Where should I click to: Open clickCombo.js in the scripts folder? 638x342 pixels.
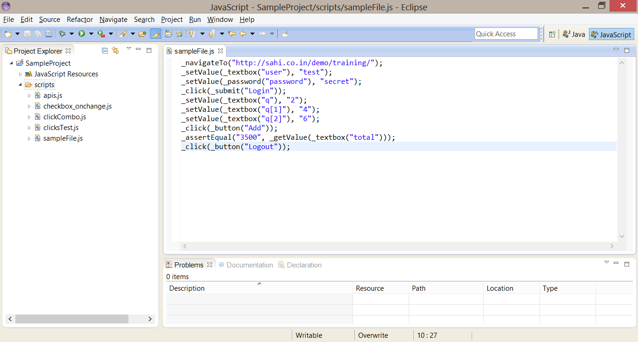64,117
